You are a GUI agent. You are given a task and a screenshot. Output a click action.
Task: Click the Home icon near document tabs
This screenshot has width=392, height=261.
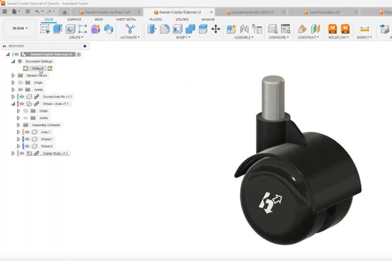coord(64,12)
